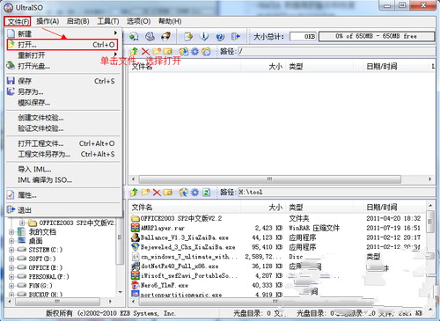Screen dimensions: 440x321
Task: Select the Open (打开) menu entry
Action: coord(62,45)
